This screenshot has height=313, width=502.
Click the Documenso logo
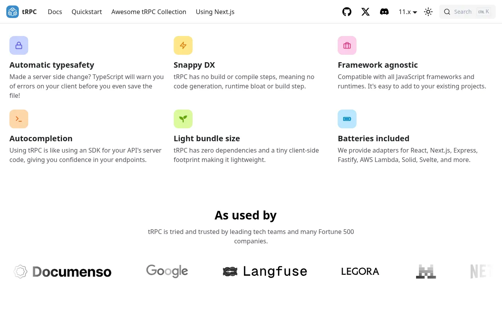[x=62, y=272]
